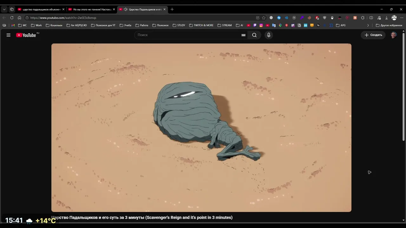
Task: Open the 'AI' bookmarks folder
Action: [239, 25]
